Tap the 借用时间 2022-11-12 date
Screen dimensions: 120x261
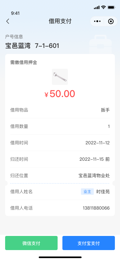tap(98, 143)
